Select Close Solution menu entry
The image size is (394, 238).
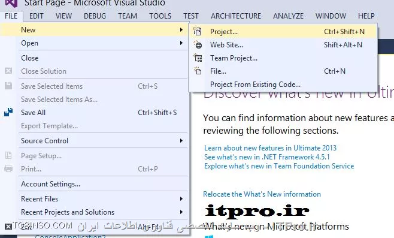coord(94,71)
